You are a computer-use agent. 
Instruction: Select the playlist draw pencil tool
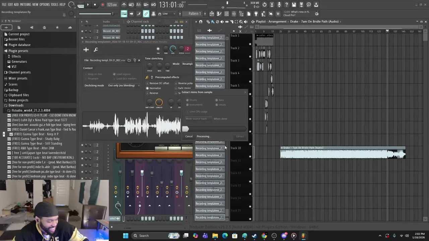tap(208, 22)
